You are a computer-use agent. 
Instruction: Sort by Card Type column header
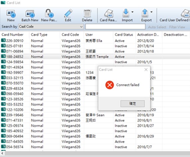pyautogui.click(x=39, y=35)
